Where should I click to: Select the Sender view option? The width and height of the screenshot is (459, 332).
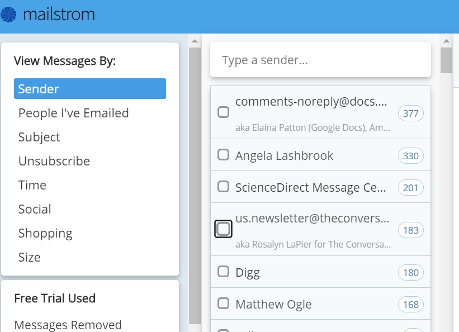click(x=90, y=89)
